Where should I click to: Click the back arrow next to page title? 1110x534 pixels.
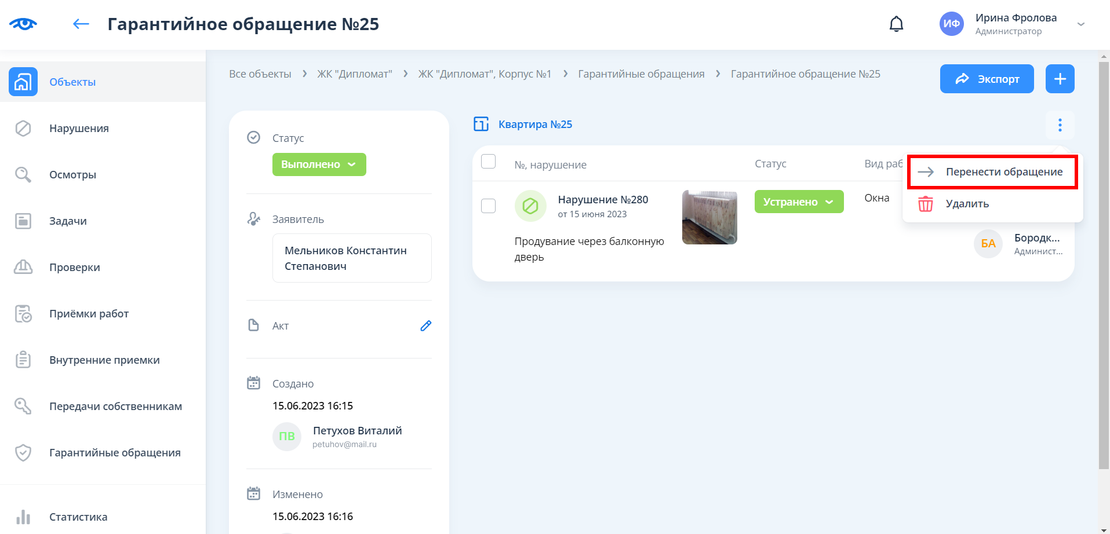pos(81,24)
